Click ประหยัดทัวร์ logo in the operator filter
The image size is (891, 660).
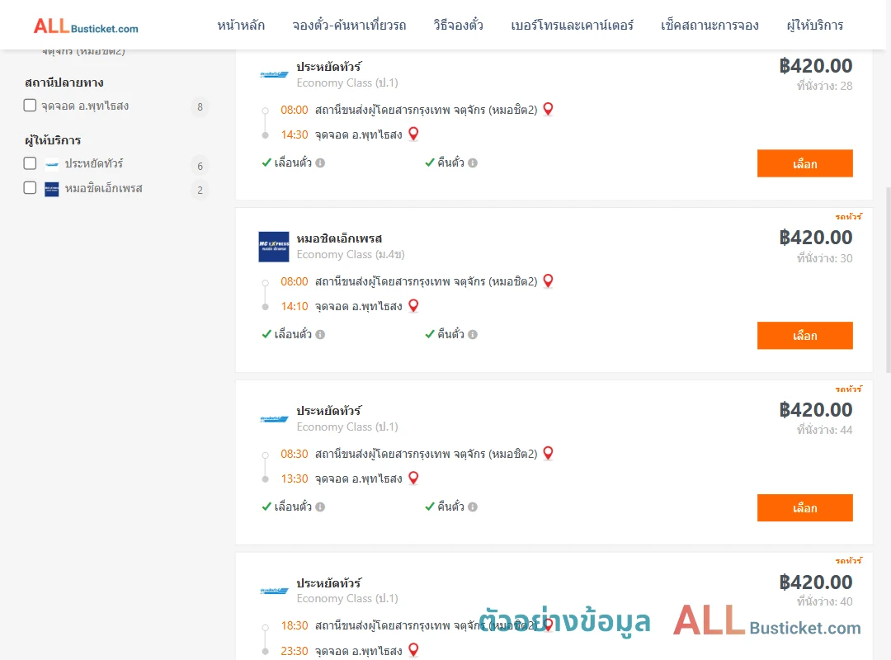click(x=52, y=164)
